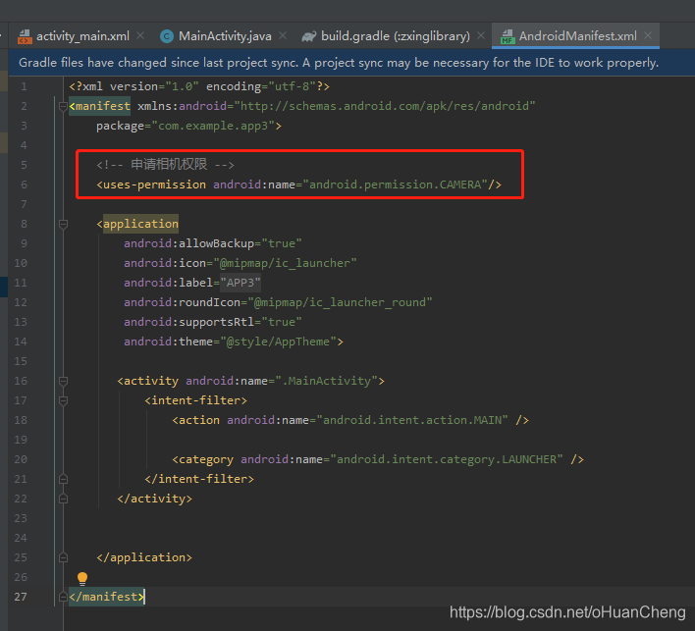Collapse the intent-filter fold on line 17
Screen dimensions: 695x631
coord(64,401)
